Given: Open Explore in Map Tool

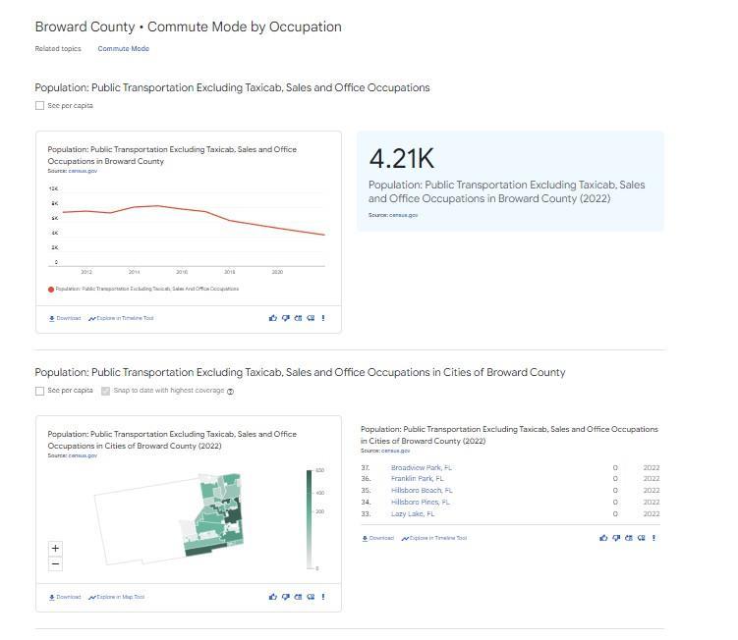Looking at the screenshot, I should pyautogui.click(x=116, y=597).
